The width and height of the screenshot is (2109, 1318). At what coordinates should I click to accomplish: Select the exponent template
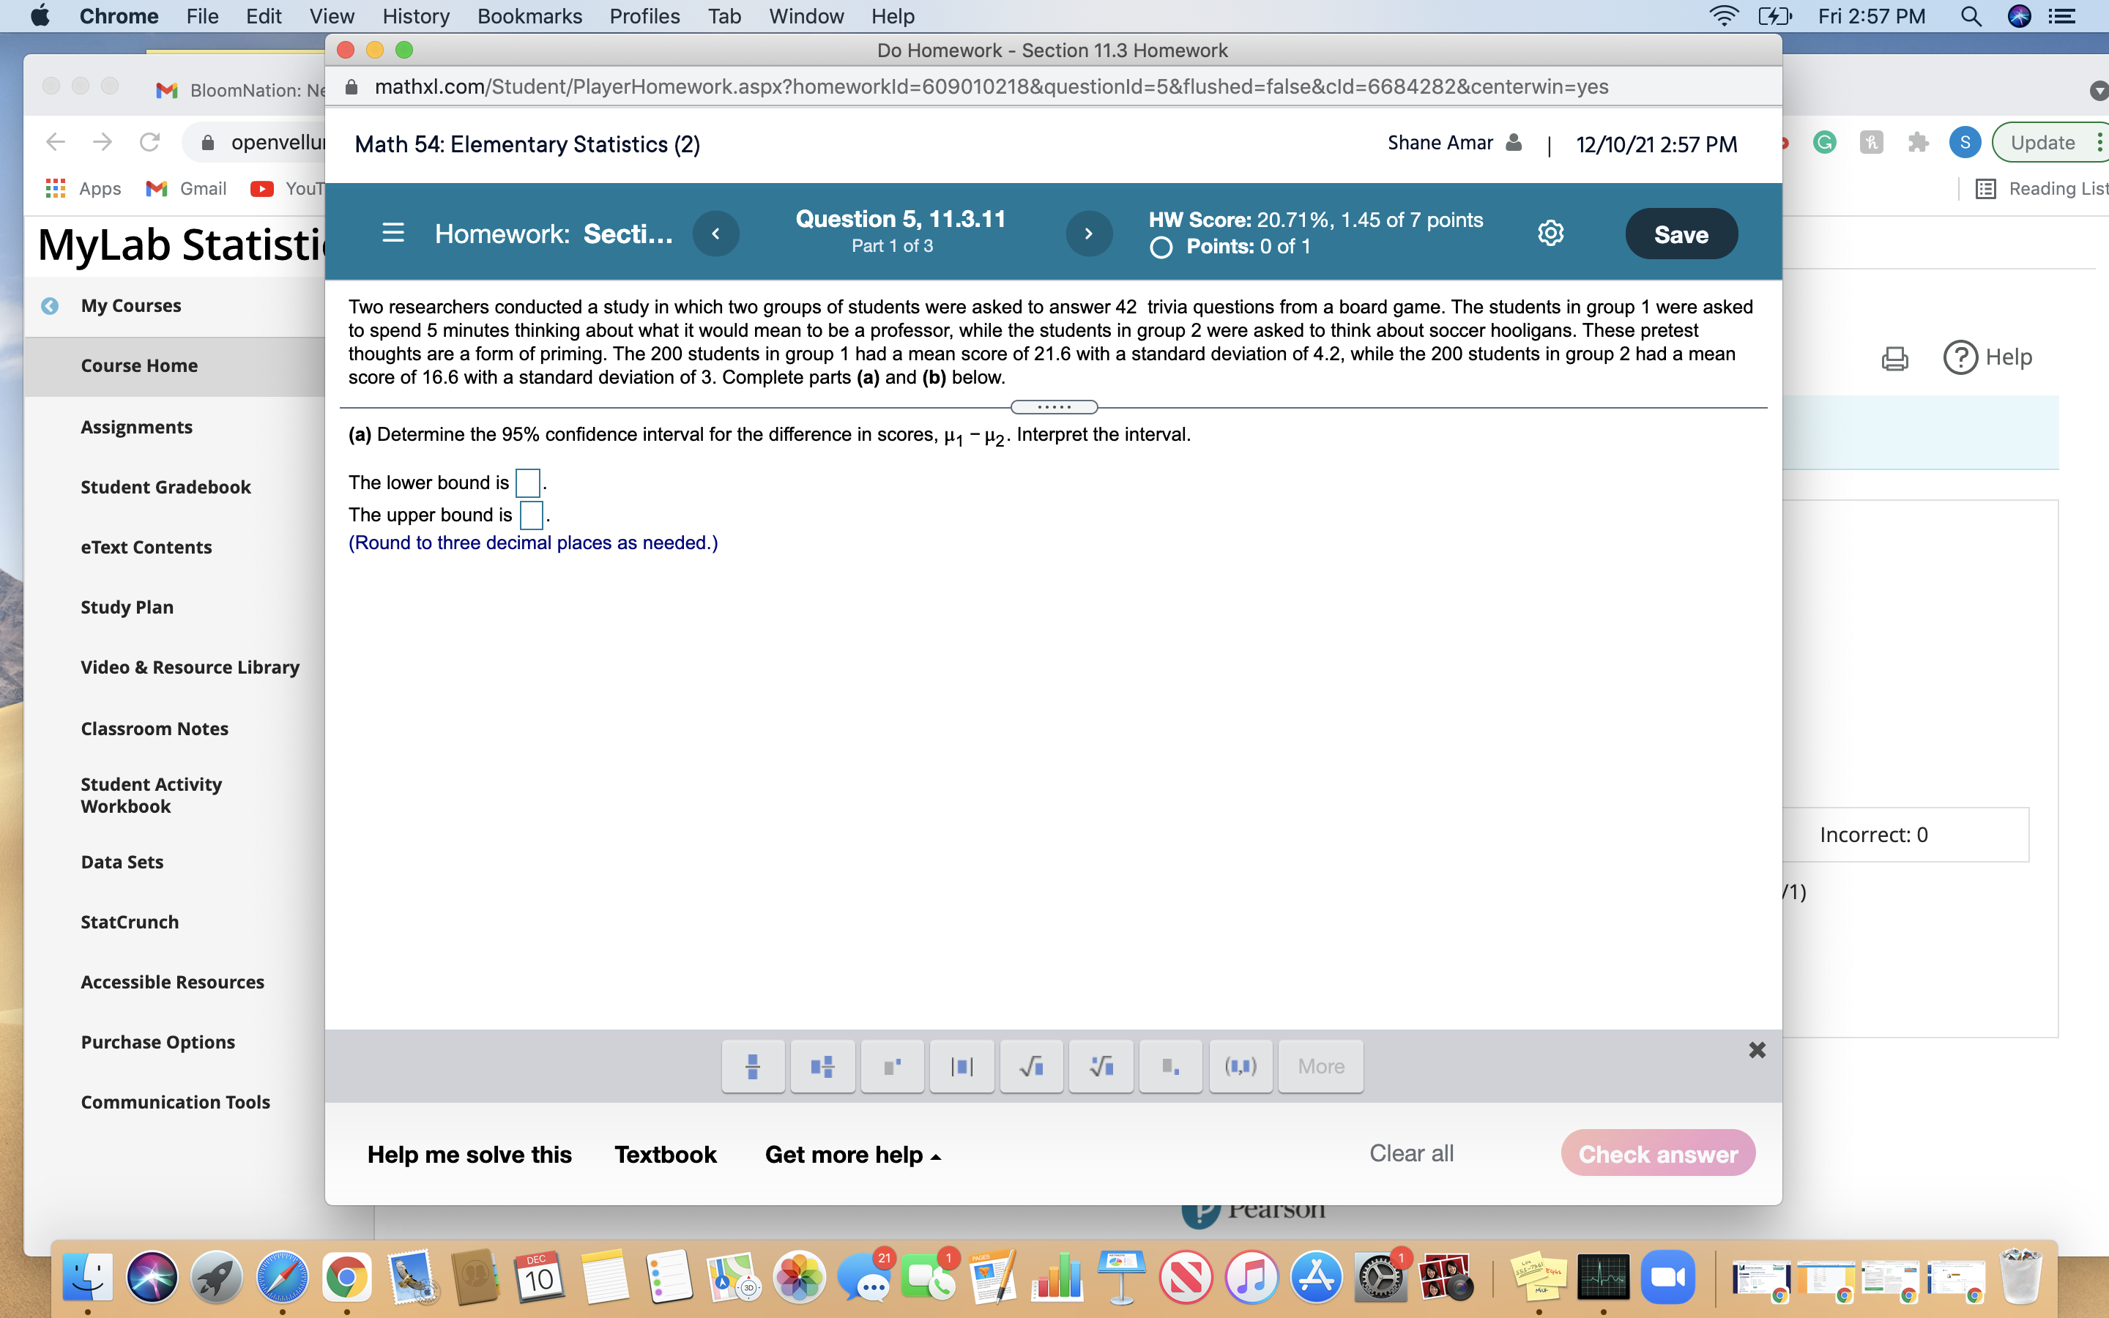pos(891,1065)
